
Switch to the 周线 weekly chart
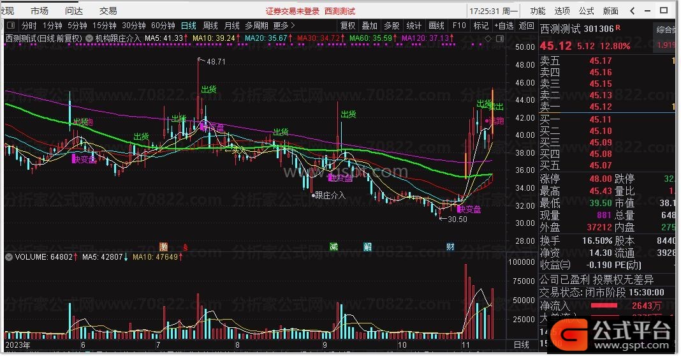point(210,26)
